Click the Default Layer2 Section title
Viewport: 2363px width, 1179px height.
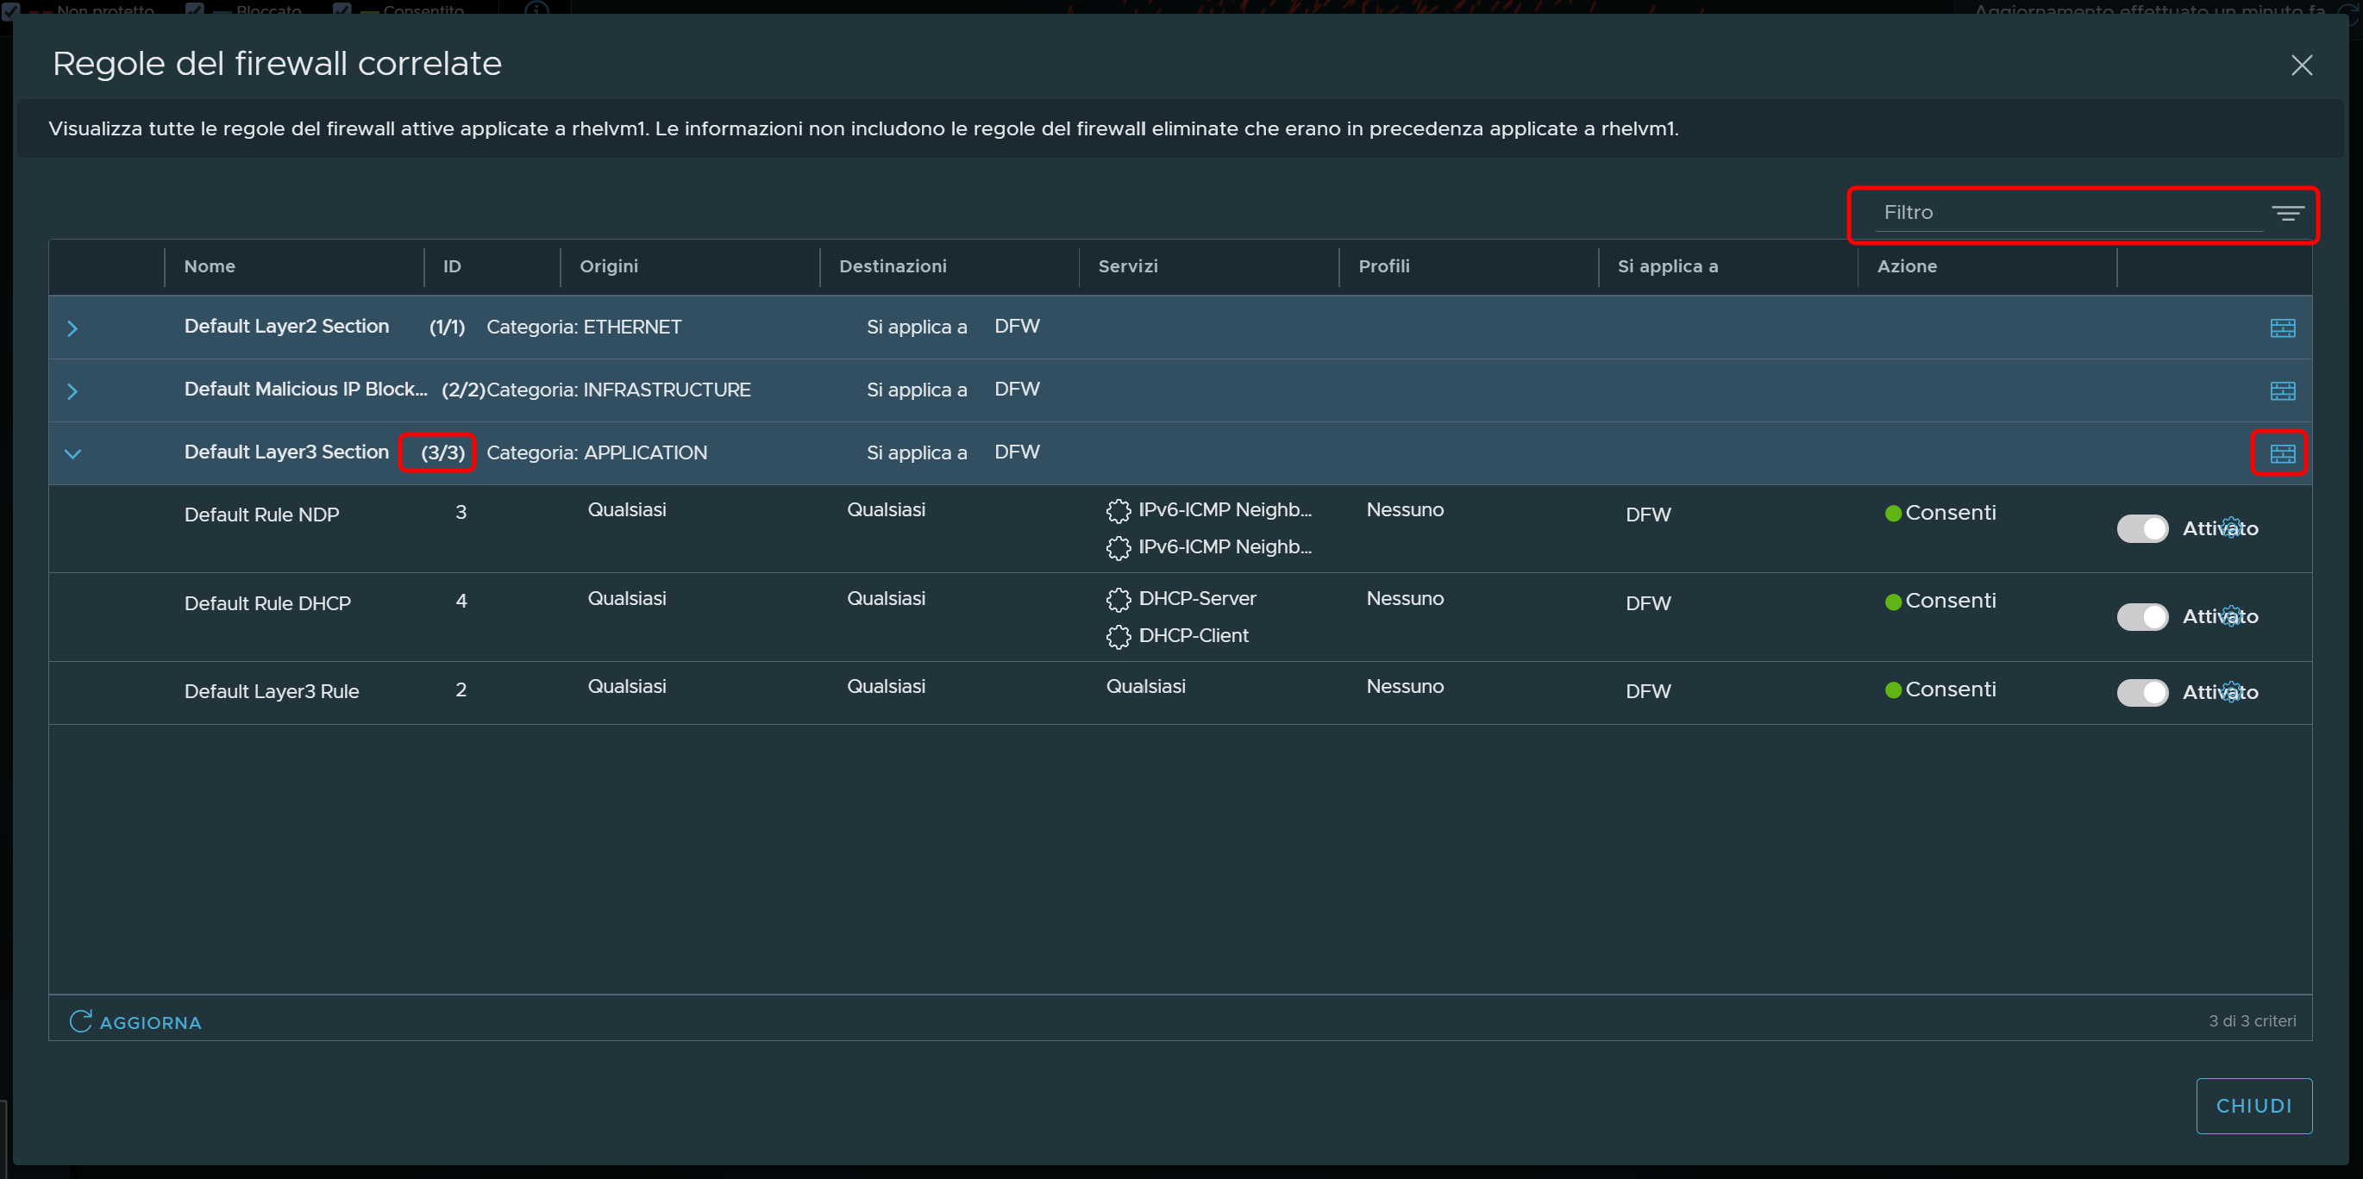coord(286,327)
